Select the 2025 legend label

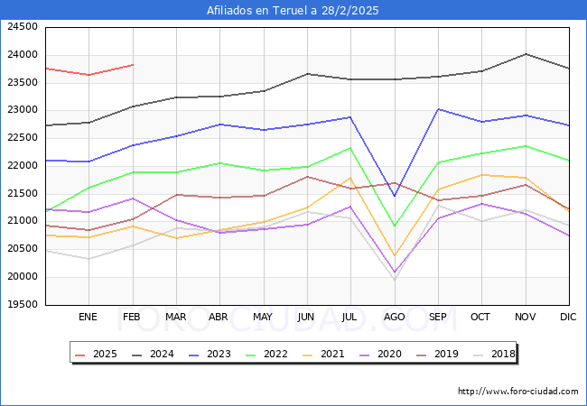tap(105, 354)
